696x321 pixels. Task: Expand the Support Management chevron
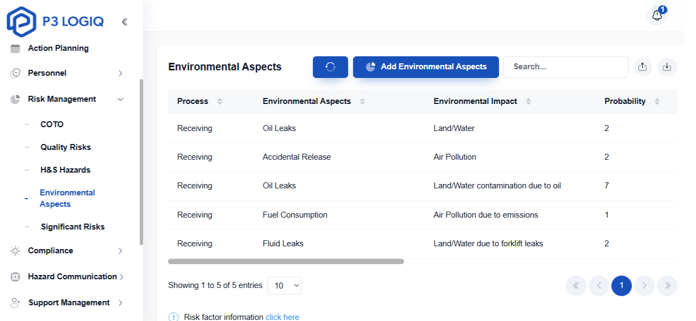(x=120, y=303)
